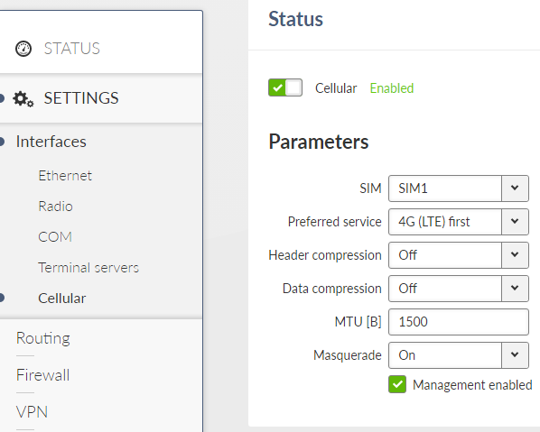Collapse the Interfaces menu group
The width and height of the screenshot is (540, 432).
[51, 142]
